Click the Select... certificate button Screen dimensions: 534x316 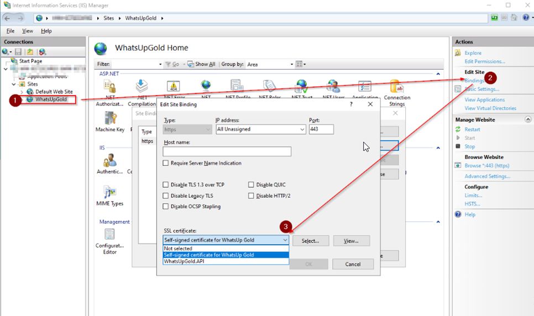[311, 241]
